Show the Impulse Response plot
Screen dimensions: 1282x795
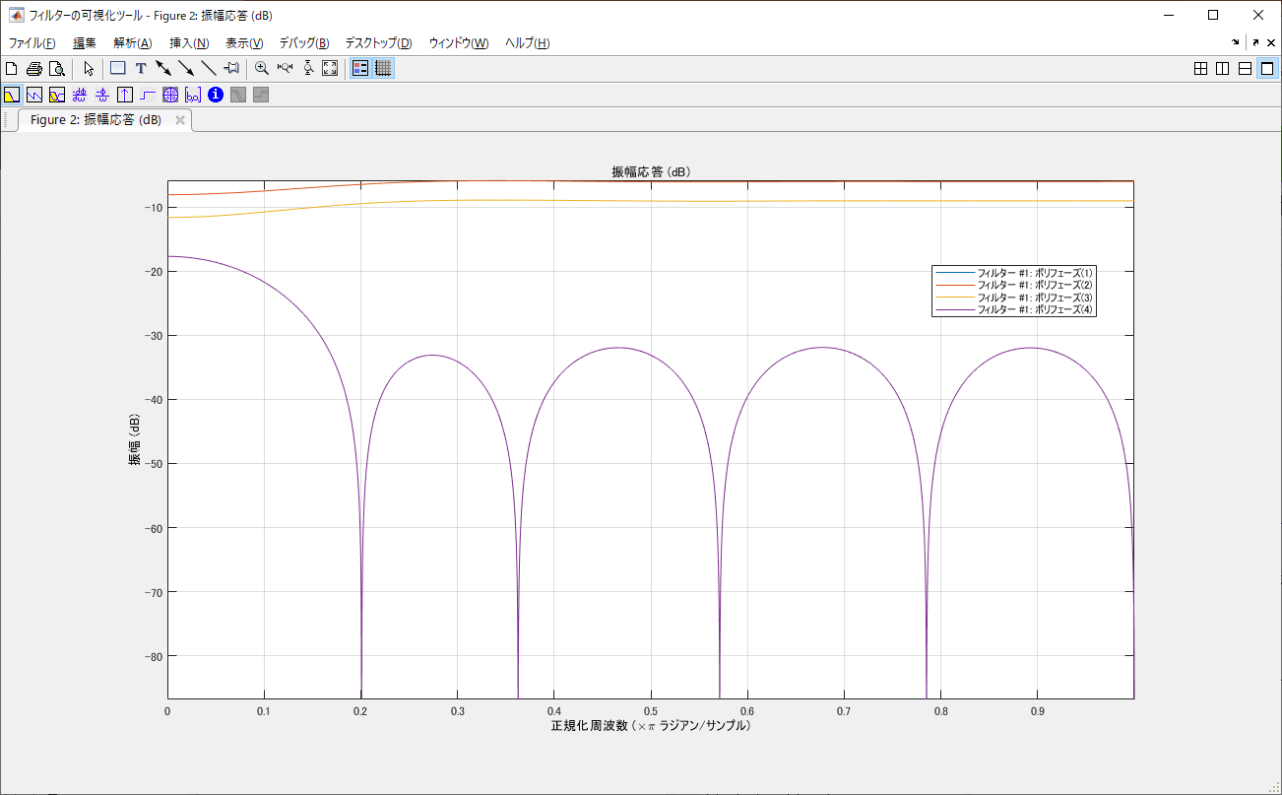tap(125, 95)
